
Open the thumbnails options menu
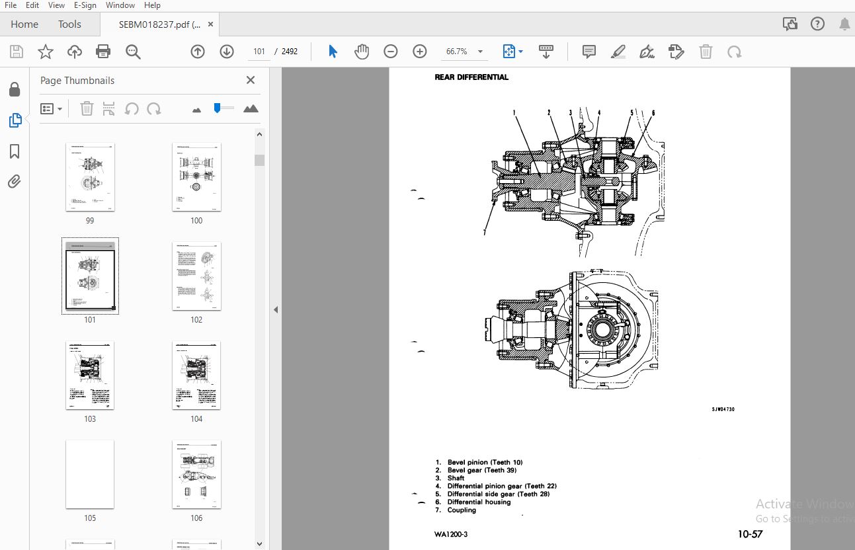[x=52, y=108]
